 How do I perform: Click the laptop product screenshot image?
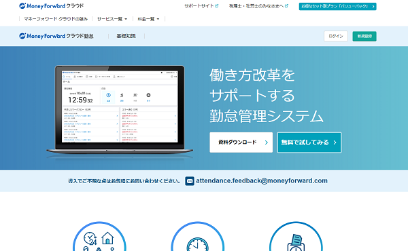click(x=120, y=111)
